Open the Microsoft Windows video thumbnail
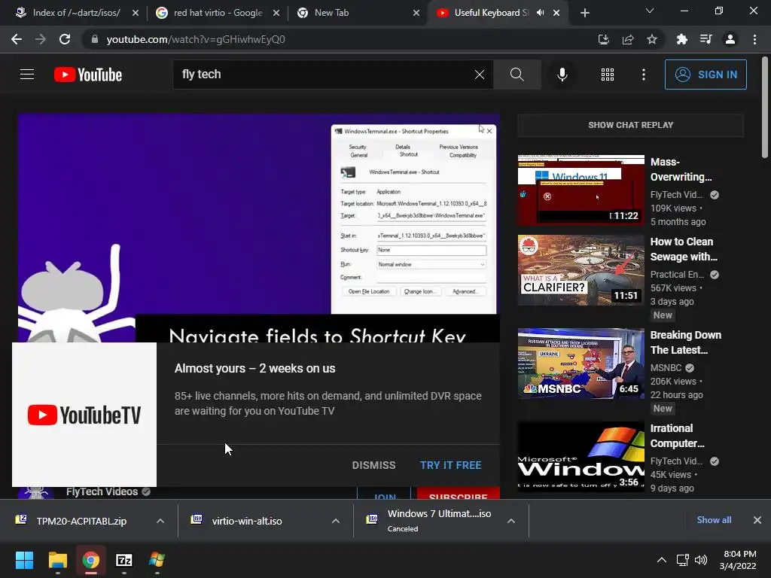 click(x=581, y=457)
